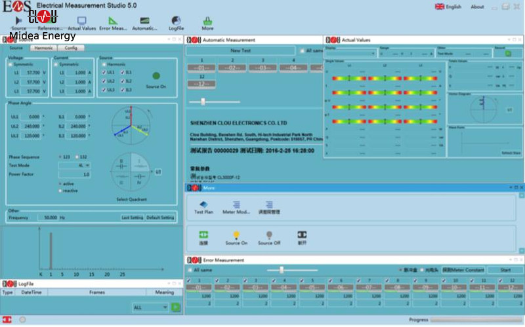Click the green button in Actual Values header
525x327 pixels.
point(508,54)
